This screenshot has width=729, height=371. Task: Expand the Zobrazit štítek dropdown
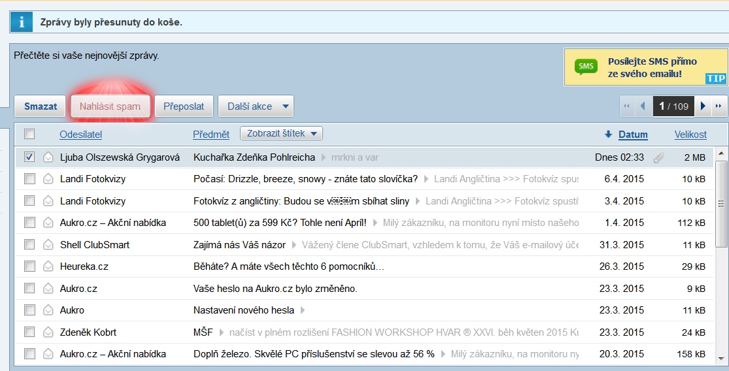pyautogui.click(x=281, y=134)
